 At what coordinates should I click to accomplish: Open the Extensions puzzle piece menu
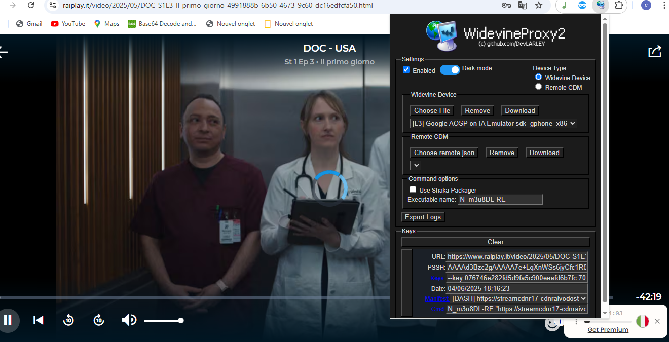619,5
